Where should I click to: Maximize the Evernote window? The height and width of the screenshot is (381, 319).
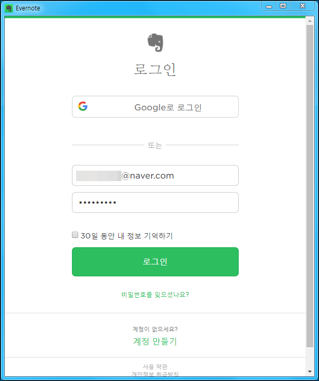[283, 6]
